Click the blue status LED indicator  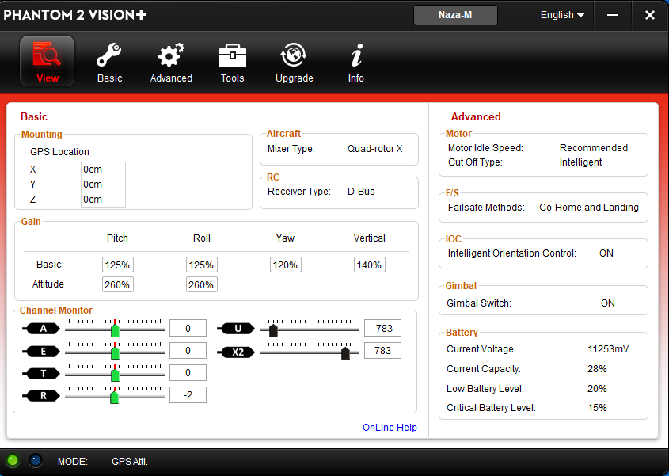click(36, 461)
